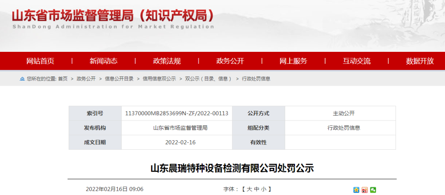The image size is (445, 195).
Task: Open 网站首页 in the navigation bar
Action: [x=40, y=61]
